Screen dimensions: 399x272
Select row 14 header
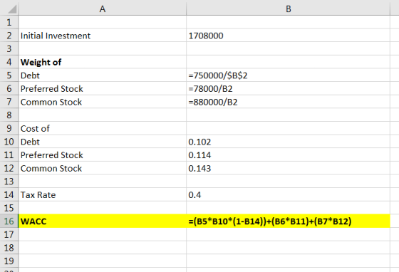[x=9, y=194]
